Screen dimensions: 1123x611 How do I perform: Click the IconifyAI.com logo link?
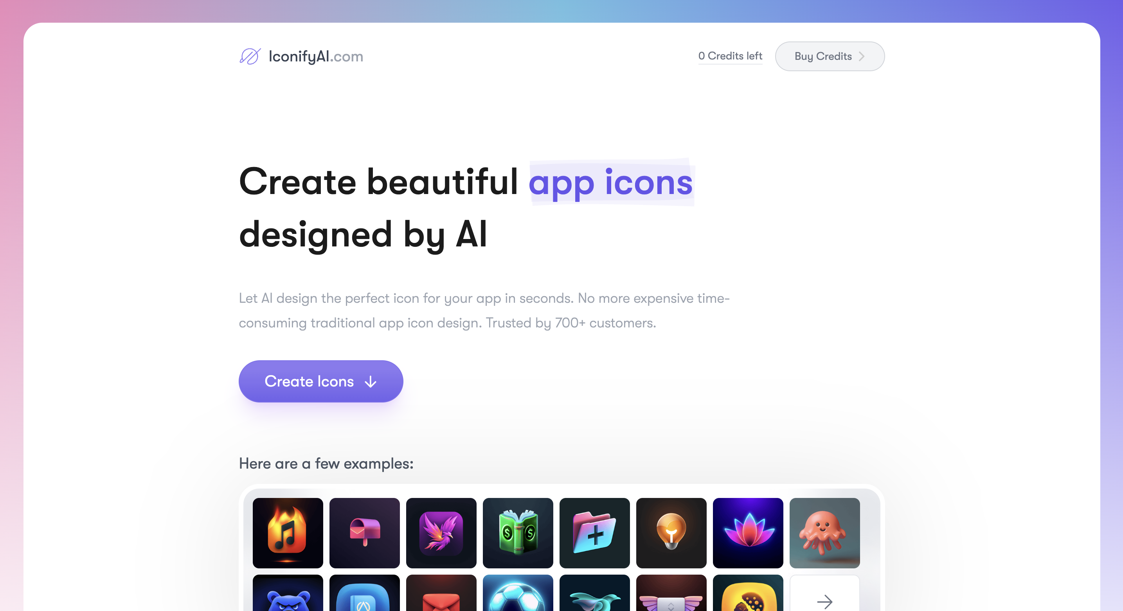[x=301, y=56]
